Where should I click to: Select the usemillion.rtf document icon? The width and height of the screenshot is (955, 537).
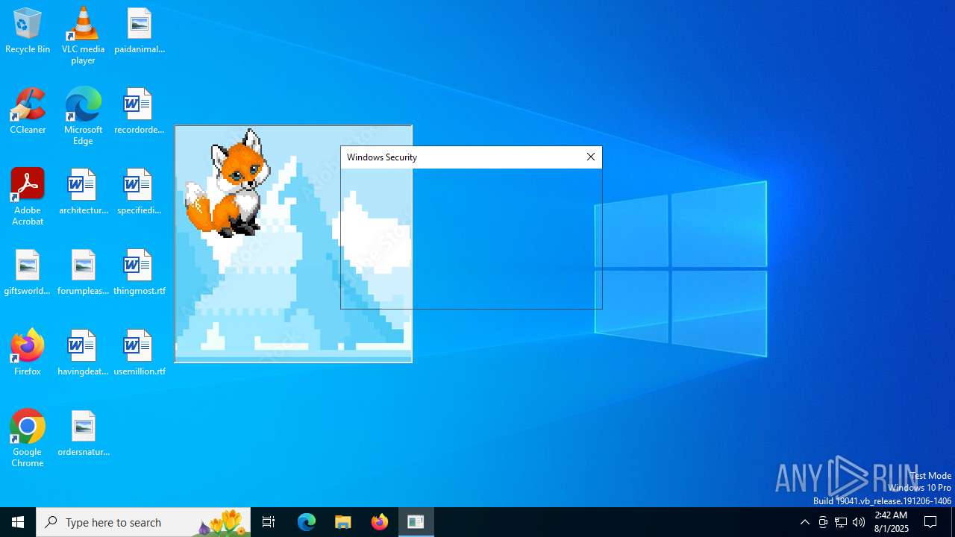pos(140,353)
